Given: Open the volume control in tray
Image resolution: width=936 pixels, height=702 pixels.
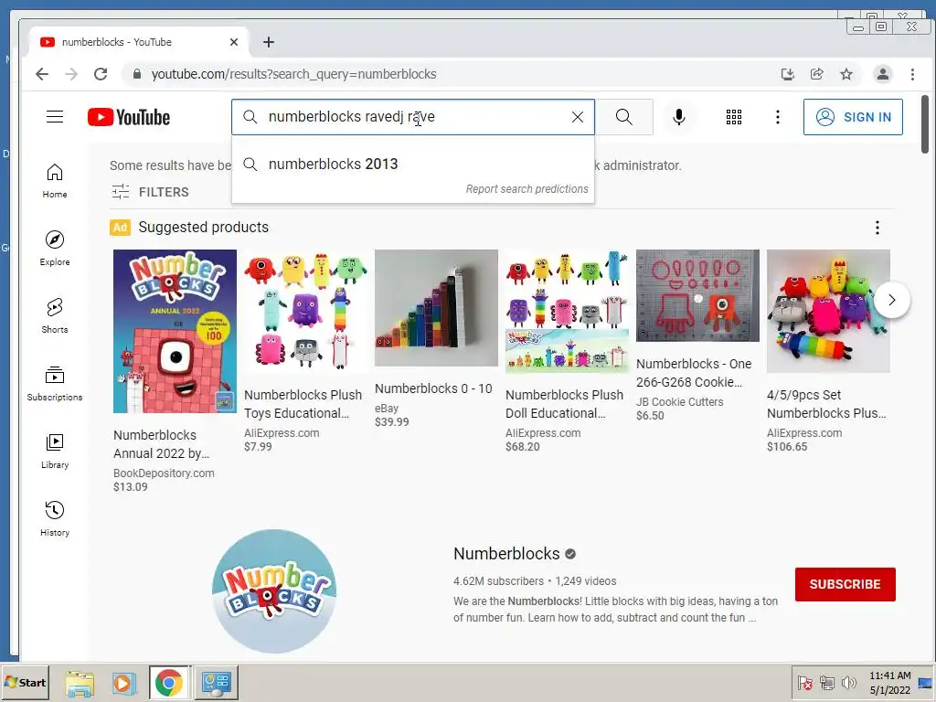Looking at the screenshot, I should (x=848, y=682).
